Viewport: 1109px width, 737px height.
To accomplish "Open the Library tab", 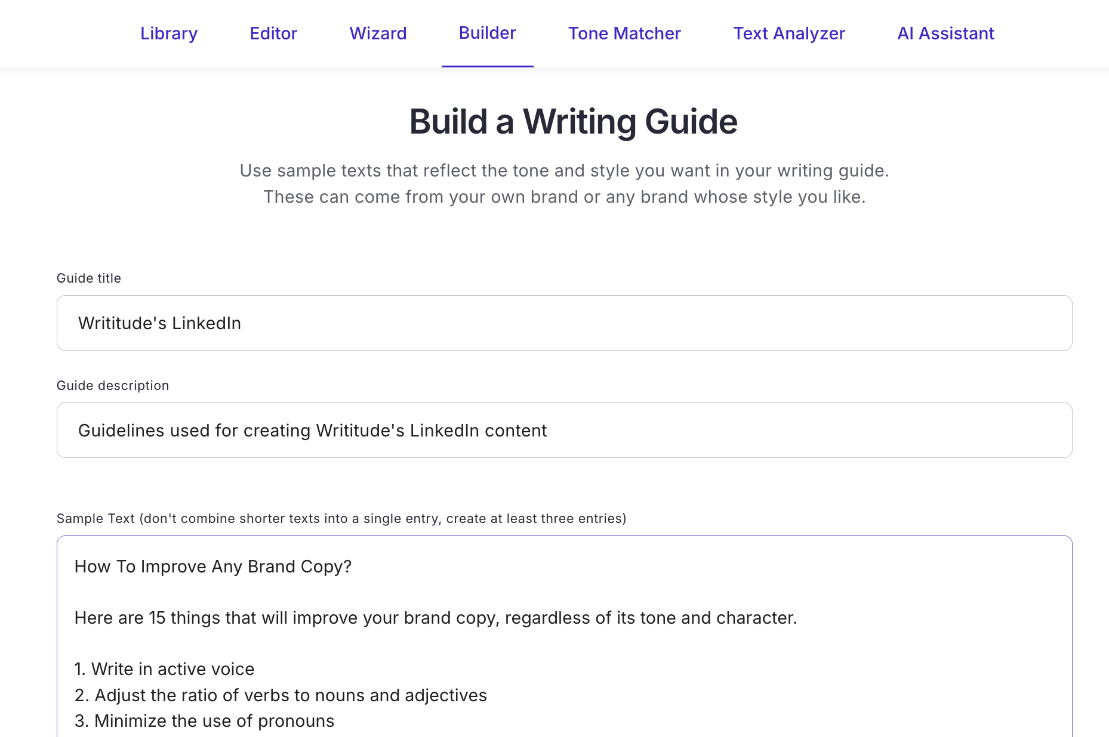I will tap(169, 33).
